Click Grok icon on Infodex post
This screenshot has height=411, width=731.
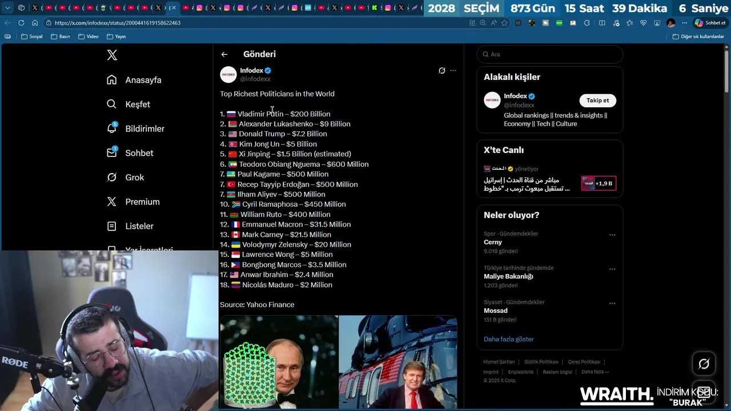tap(441, 71)
